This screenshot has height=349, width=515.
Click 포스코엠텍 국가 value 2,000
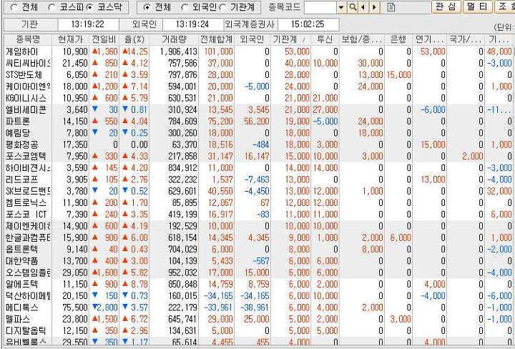(473, 157)
